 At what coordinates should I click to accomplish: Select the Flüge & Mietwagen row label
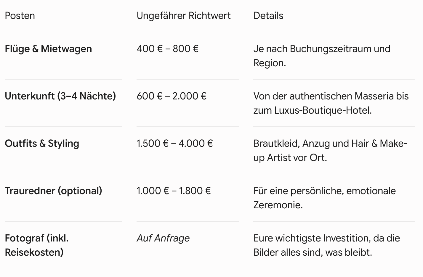48,49
